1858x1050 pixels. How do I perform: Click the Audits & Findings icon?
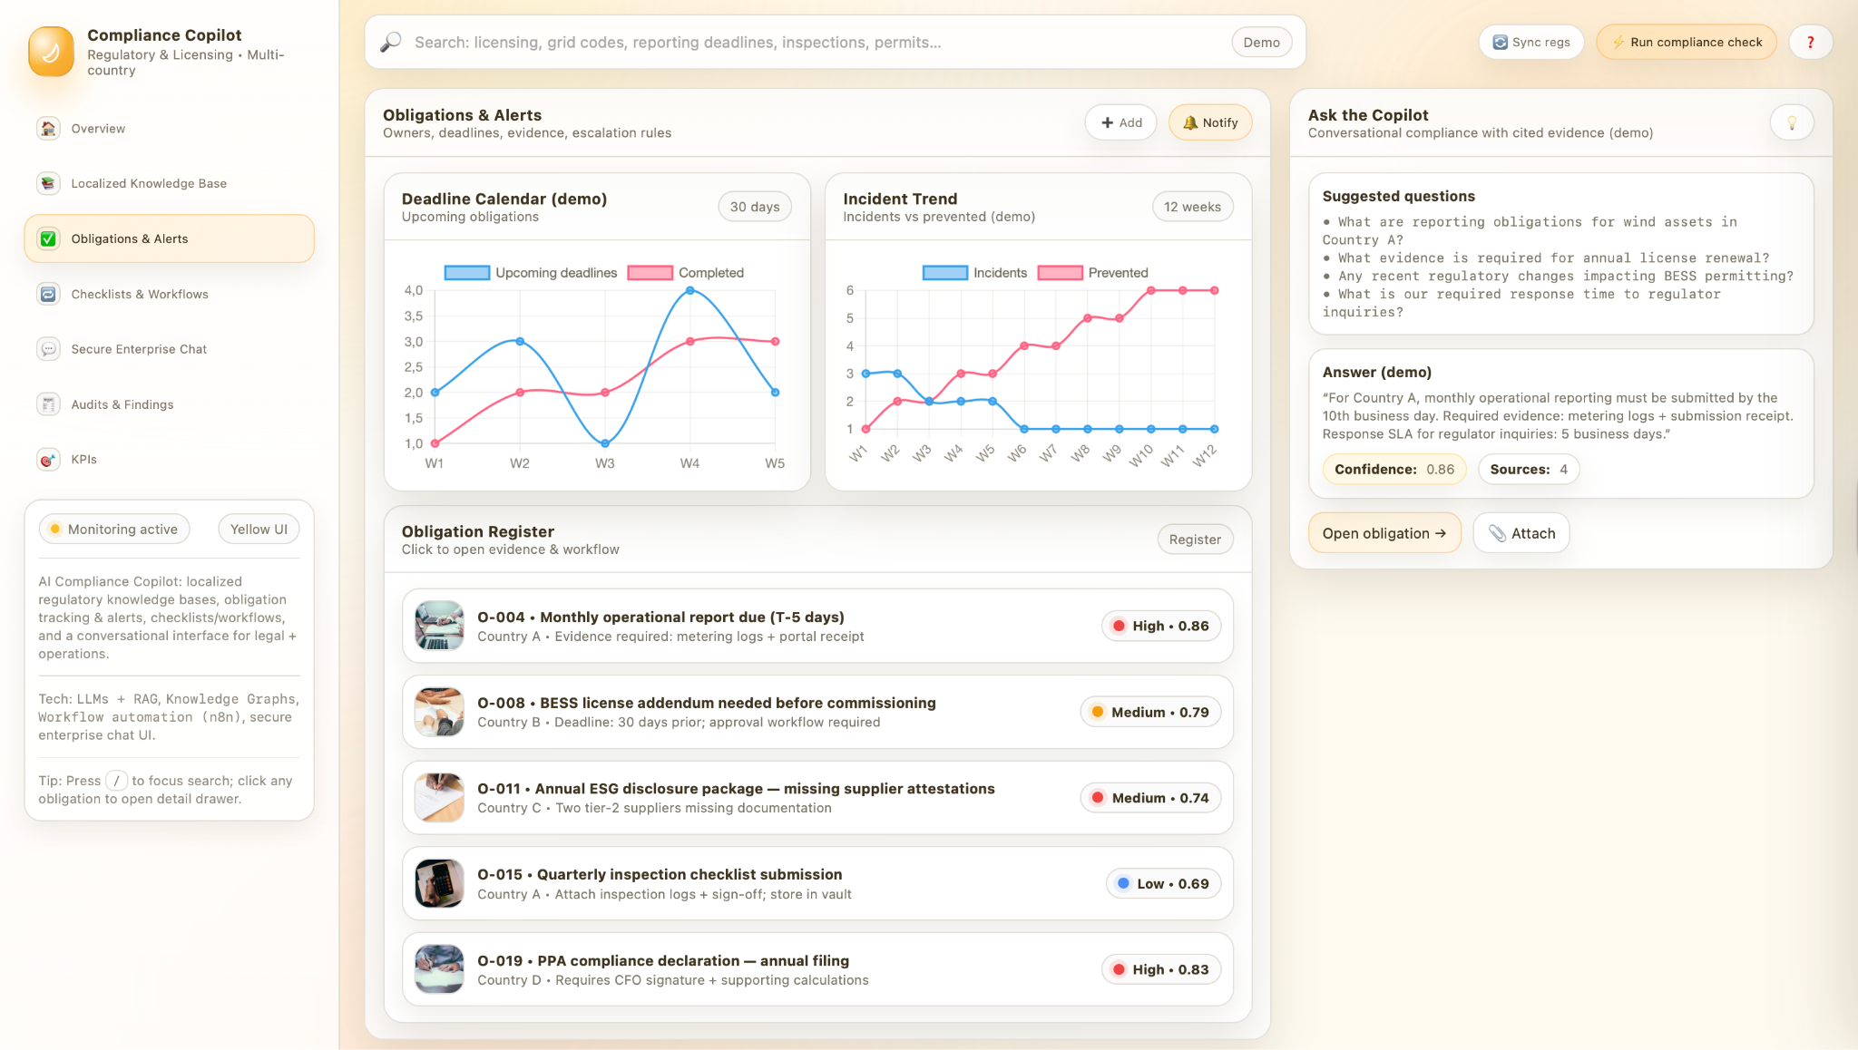pyautogui.click(x=48, y=404)
